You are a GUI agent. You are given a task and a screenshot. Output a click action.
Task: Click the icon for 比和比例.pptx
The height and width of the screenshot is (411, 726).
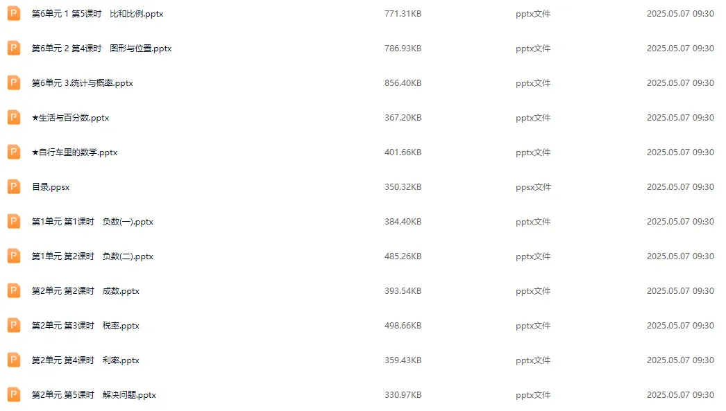click(x=14, y=13)
